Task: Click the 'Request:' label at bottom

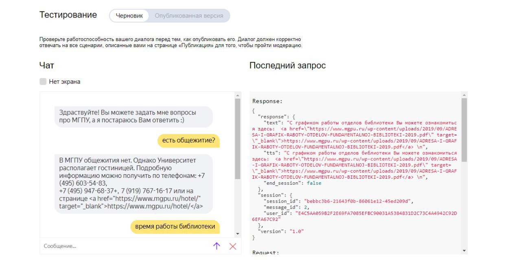Action: coord(265,253)
